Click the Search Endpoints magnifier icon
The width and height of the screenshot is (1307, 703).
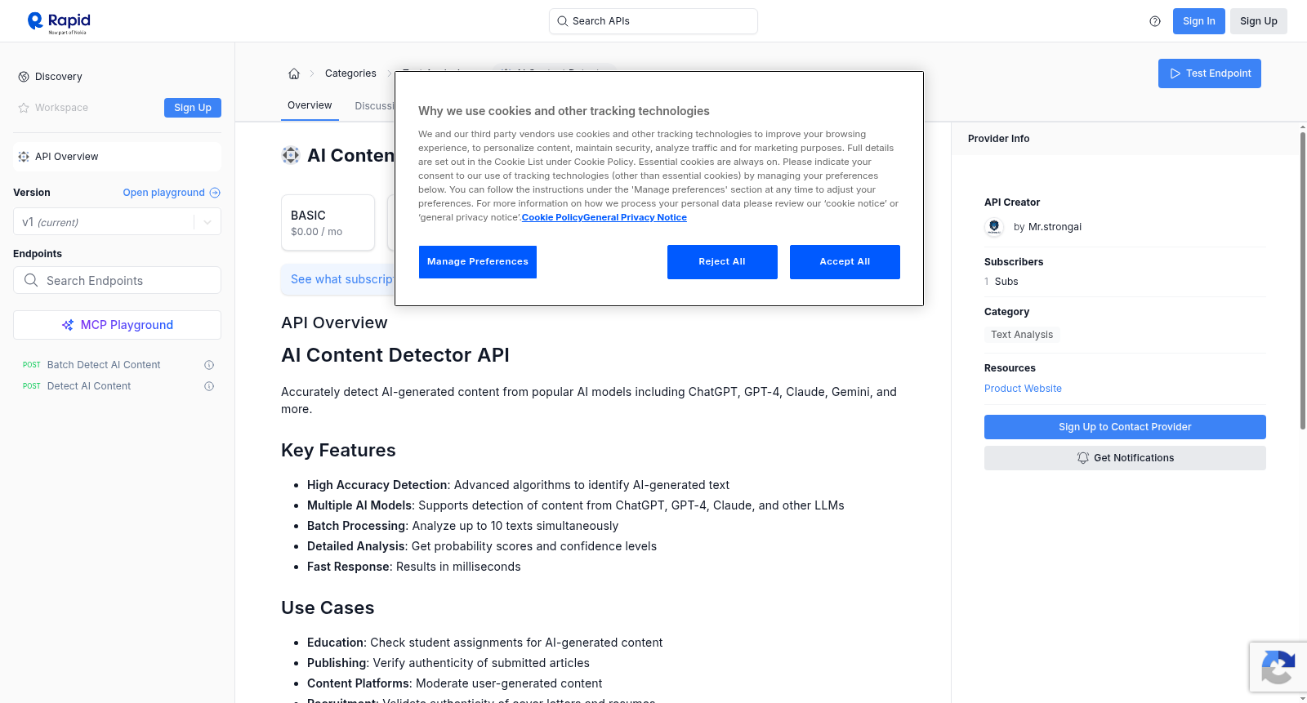[x=31, y=280]
